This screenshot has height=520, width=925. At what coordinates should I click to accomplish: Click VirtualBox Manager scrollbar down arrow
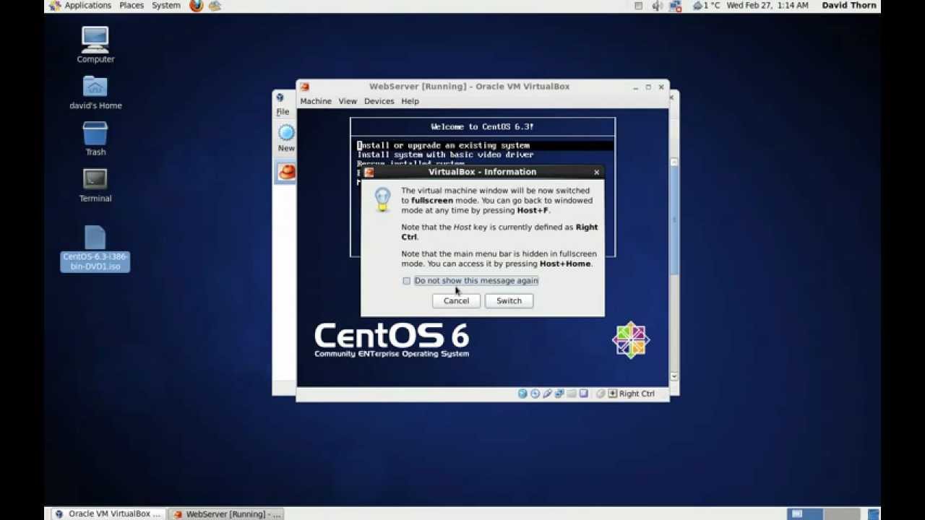[674, 376]
